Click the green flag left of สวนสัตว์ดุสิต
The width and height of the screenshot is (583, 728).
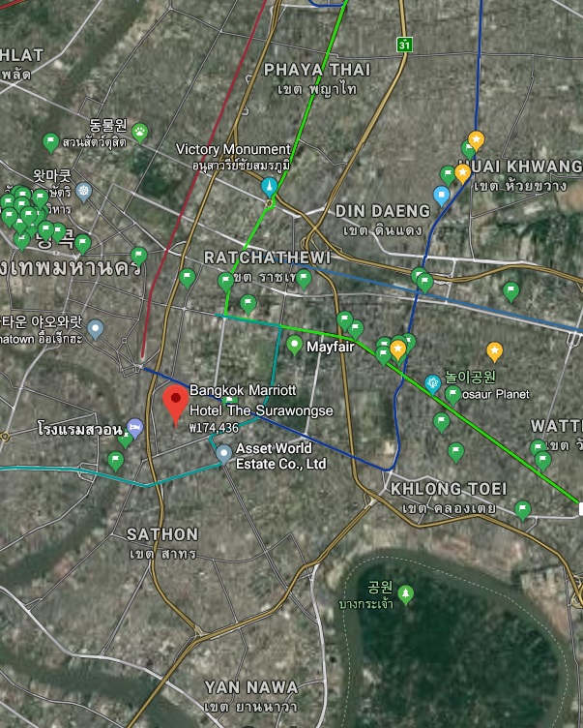tap(50, 142)
